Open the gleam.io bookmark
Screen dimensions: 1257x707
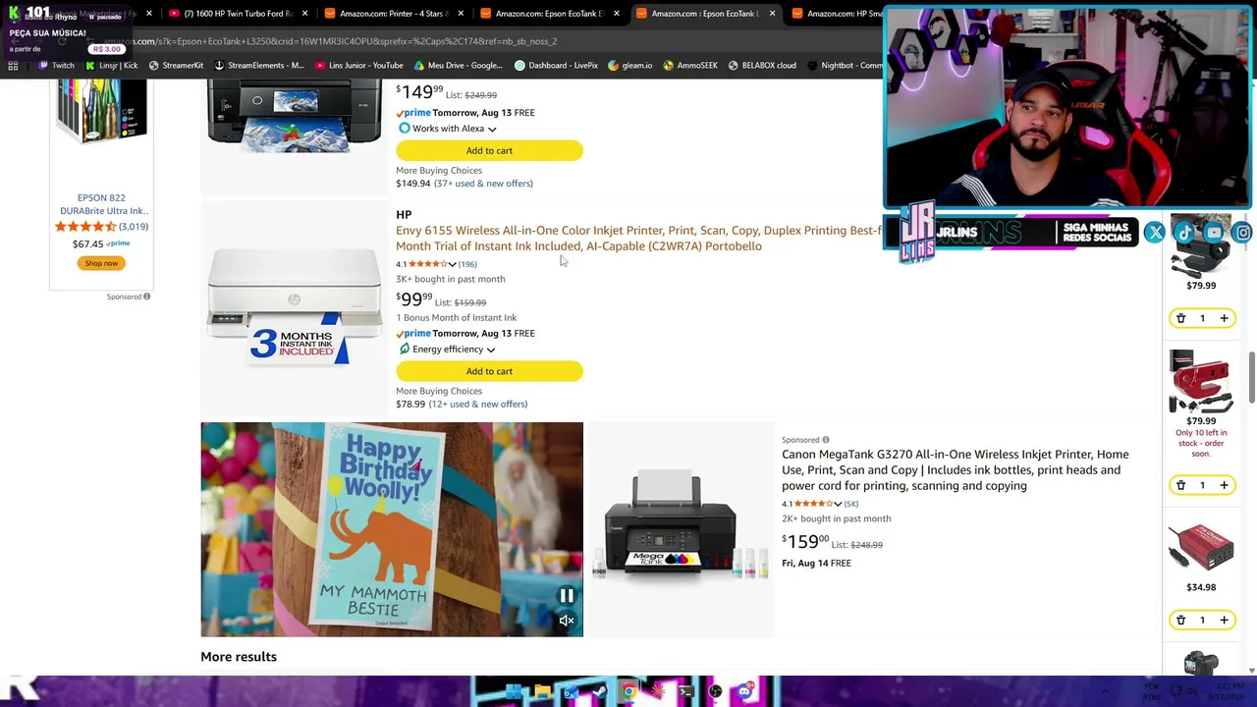click(629, 66)
